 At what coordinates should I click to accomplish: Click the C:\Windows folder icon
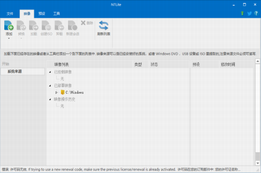click(x=63, y=92)
